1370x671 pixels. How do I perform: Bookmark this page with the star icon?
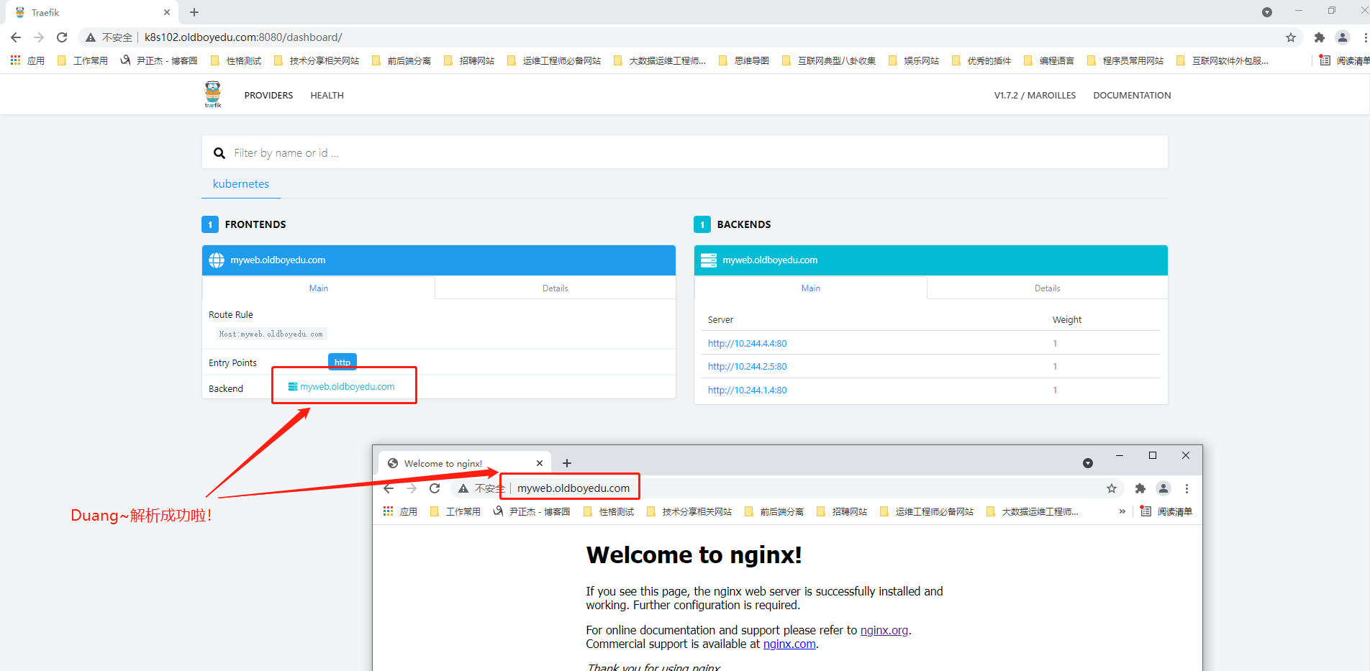click(x=1290, y=37)
